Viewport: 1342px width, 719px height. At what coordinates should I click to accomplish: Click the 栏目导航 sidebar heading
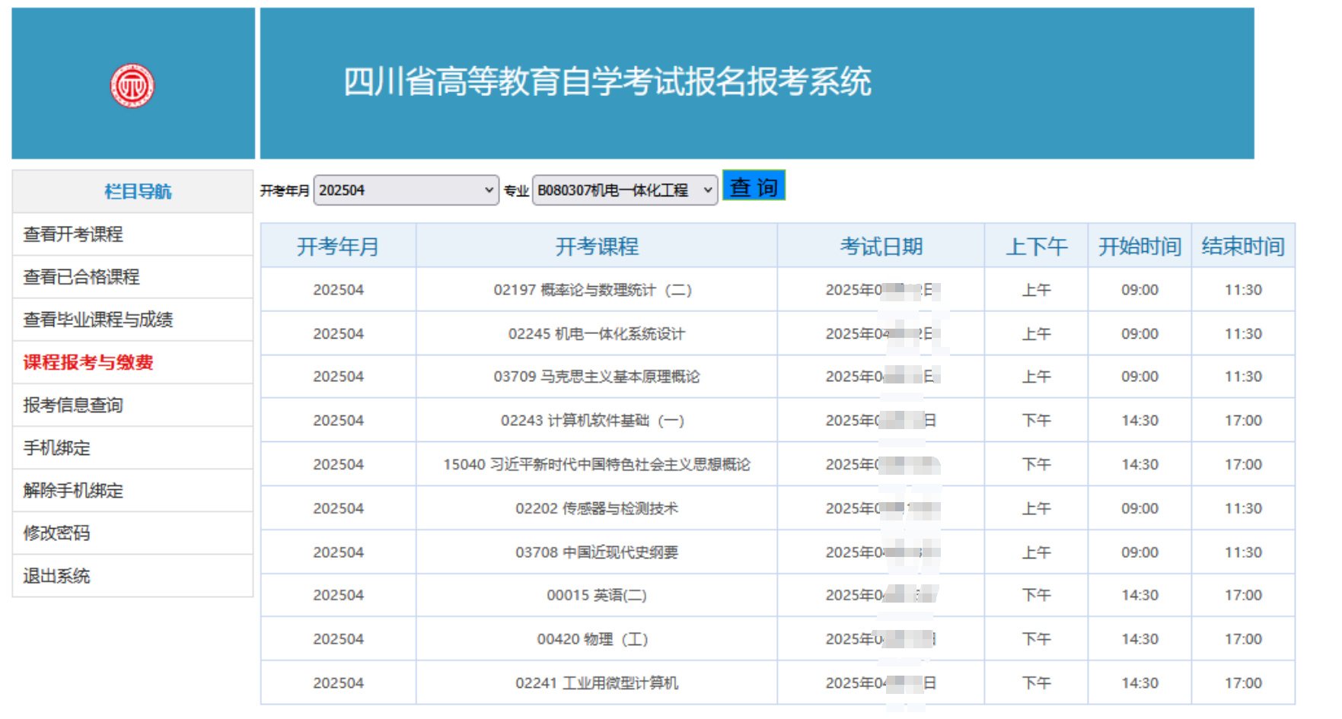click(138, 192)
